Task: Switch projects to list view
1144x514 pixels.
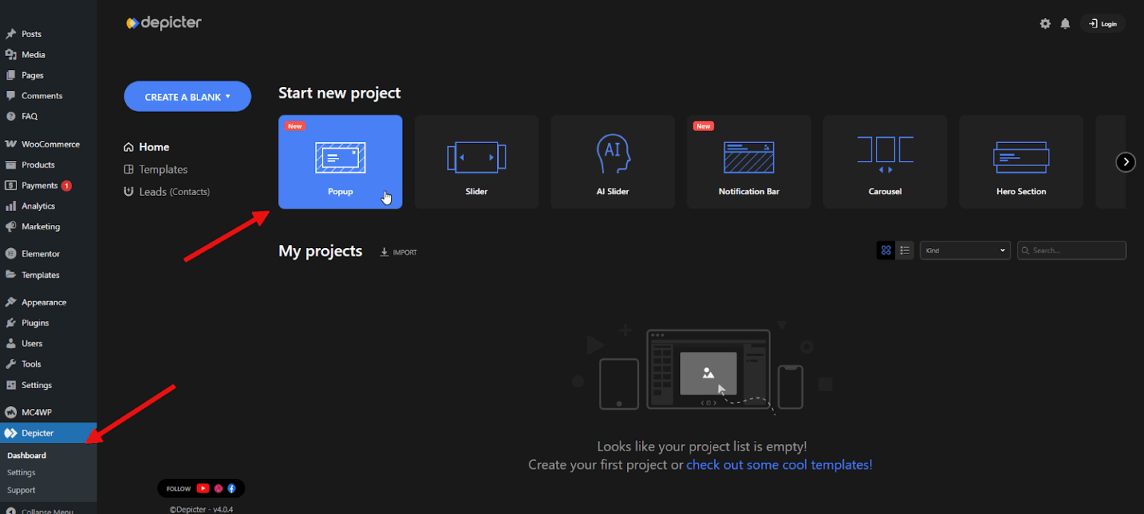Action: 904,250
